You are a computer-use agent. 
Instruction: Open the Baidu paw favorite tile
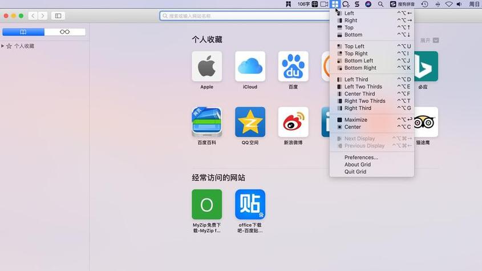[x=293, y=66]
